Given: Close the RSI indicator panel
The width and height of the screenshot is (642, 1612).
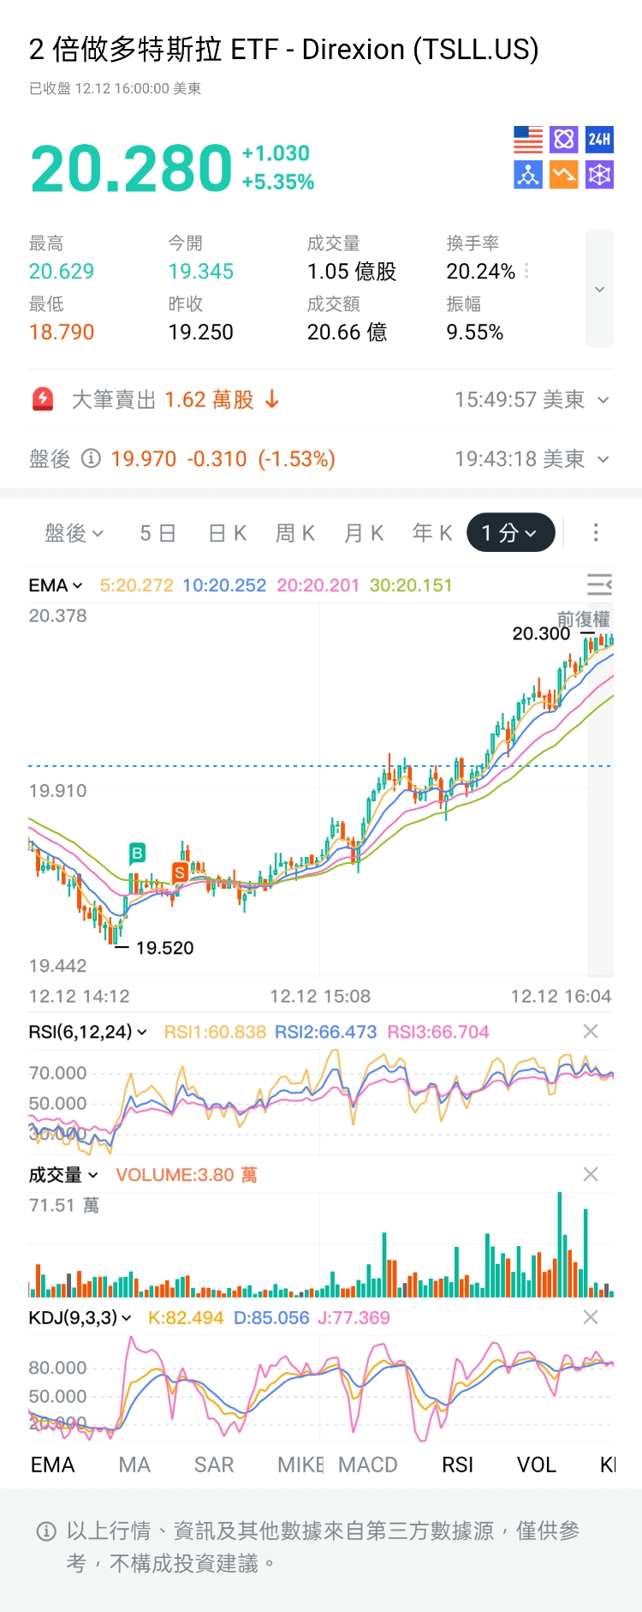Looking at the screenshot, I should click(591, 1031).
